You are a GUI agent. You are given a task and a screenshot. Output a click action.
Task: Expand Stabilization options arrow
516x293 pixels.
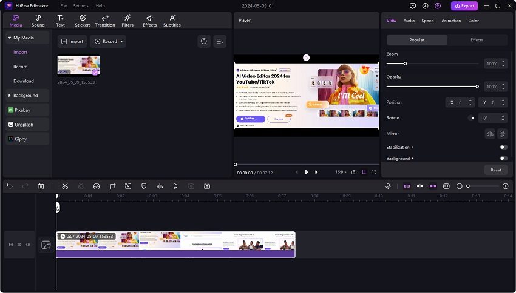click(x=412, y=147)
